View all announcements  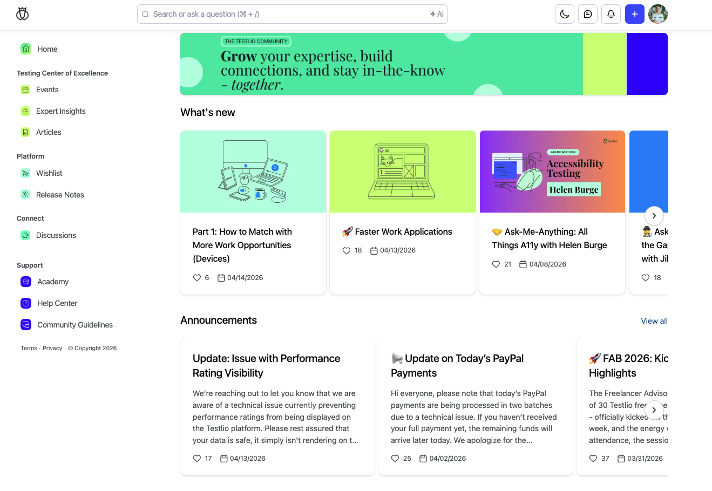(654, 321)
